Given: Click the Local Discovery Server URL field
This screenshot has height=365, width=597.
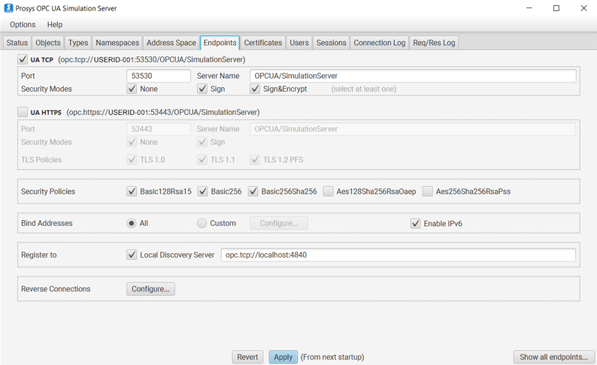Looking at the screenshot, I should tap(399, 255).
